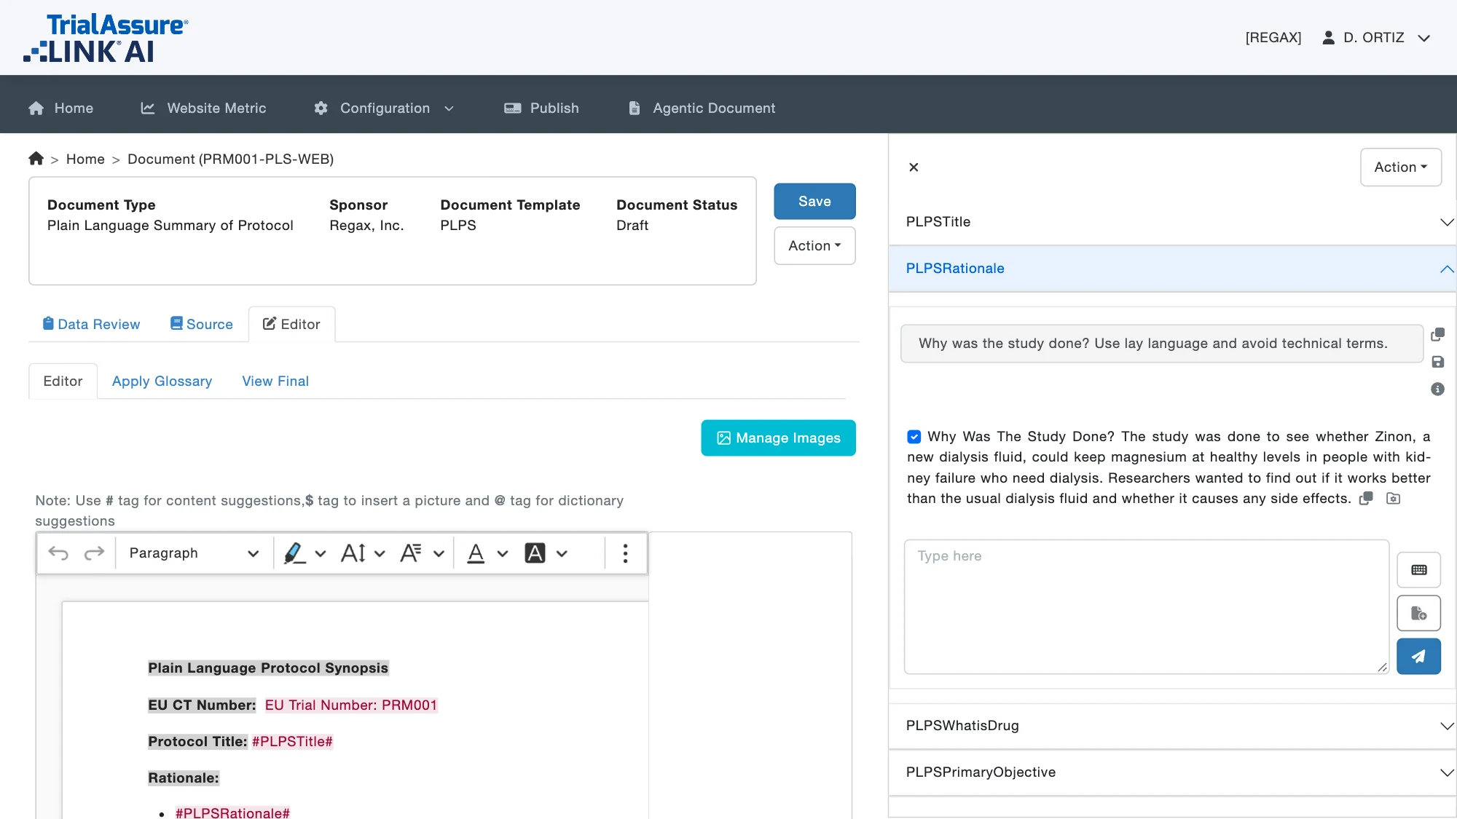Open the D. ORTIZ user menu

(1376, 38)
